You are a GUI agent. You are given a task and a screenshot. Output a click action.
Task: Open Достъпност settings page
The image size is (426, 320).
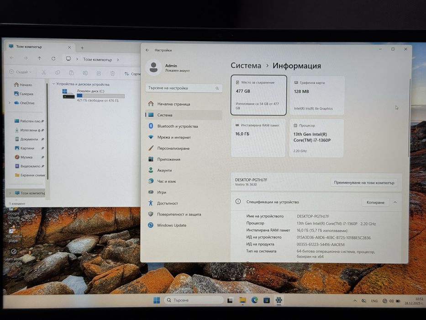184,203
